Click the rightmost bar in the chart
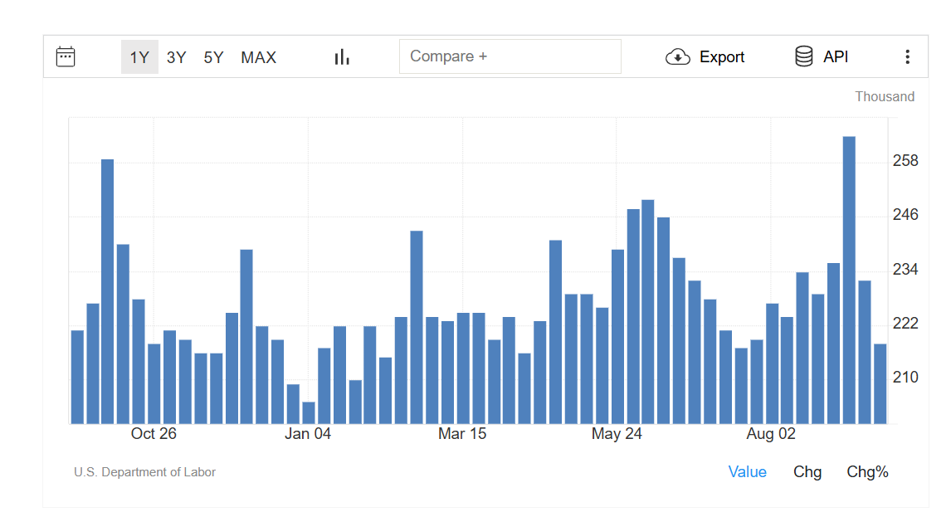The height and width of the screenshot is (512, 951). (880, 383)
